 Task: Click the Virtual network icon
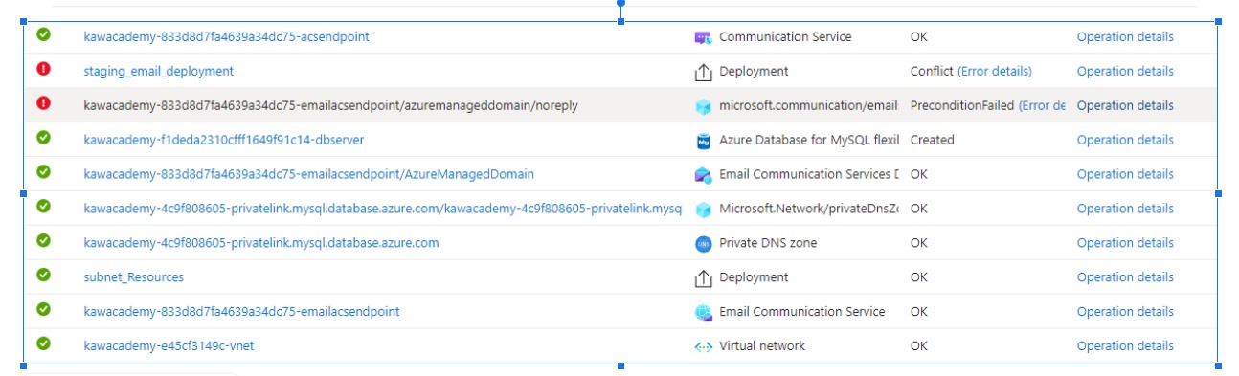(x=703, y=346)
